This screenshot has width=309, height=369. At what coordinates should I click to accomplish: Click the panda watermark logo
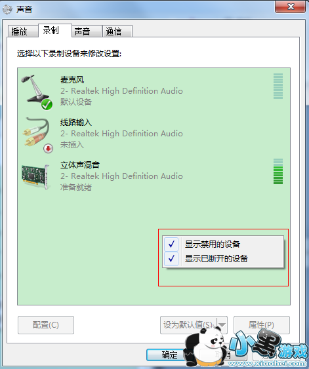coord(205,347)
